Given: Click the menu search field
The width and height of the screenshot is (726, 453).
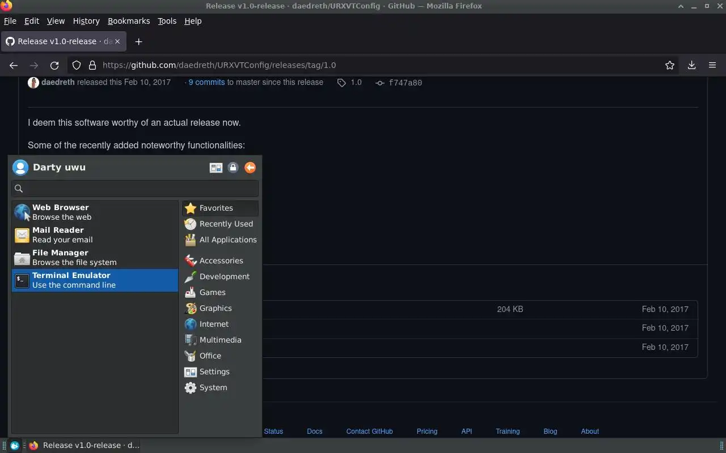Looking at the screenshot, I should coord(135,189).
